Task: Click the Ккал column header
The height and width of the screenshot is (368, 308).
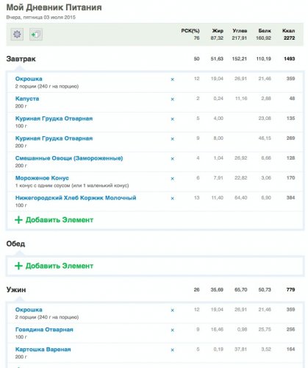Action: pyautogui.click(x=289, y=31)
